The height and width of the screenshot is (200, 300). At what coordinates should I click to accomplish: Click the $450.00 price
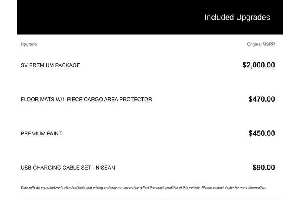[x=262, y=133]
